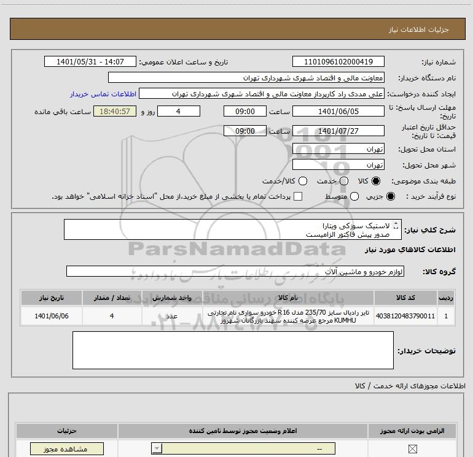Screen dimensions: 473x457
Task: Click the تعداد / مقدار column header
Action: [112, 298]
